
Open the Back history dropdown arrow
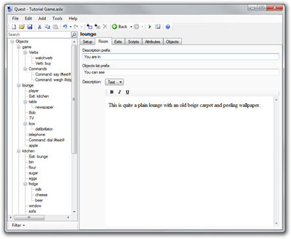pyautogui.click(x=131, y=27)
